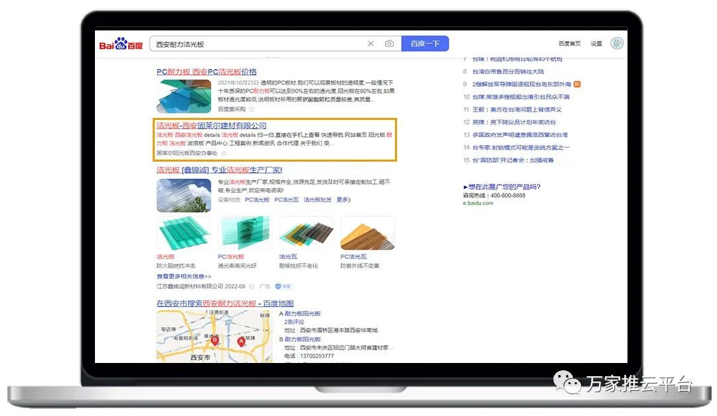Expand 查看更多相关信息>> link
Image resolution: width=717 pixels, height=416 pixels.
click(x=184, y=276)
